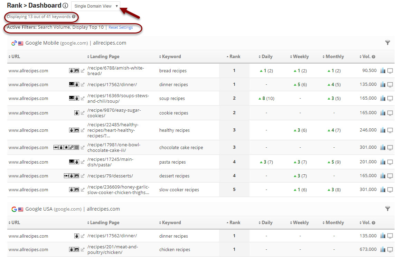Click video SERP feature icon in dessert recipes row
Viewport: 397px width, 257px height.
coord(66,176)
